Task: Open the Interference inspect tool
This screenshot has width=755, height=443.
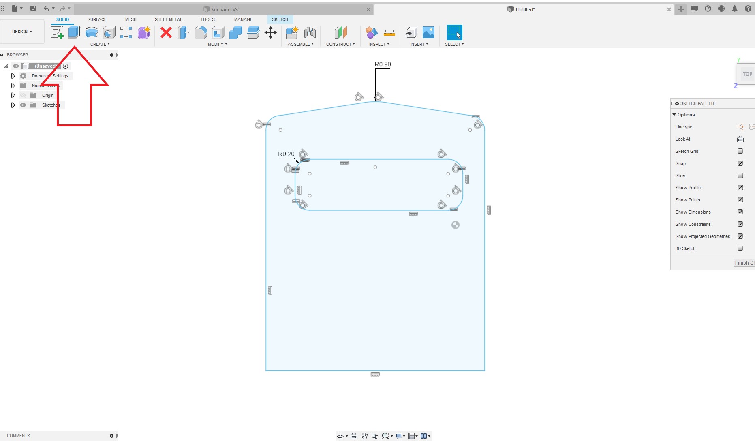Action: click(372, 32)
